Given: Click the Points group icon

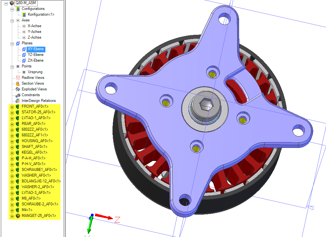Looking at the screenshot, I should coord(18,66).
